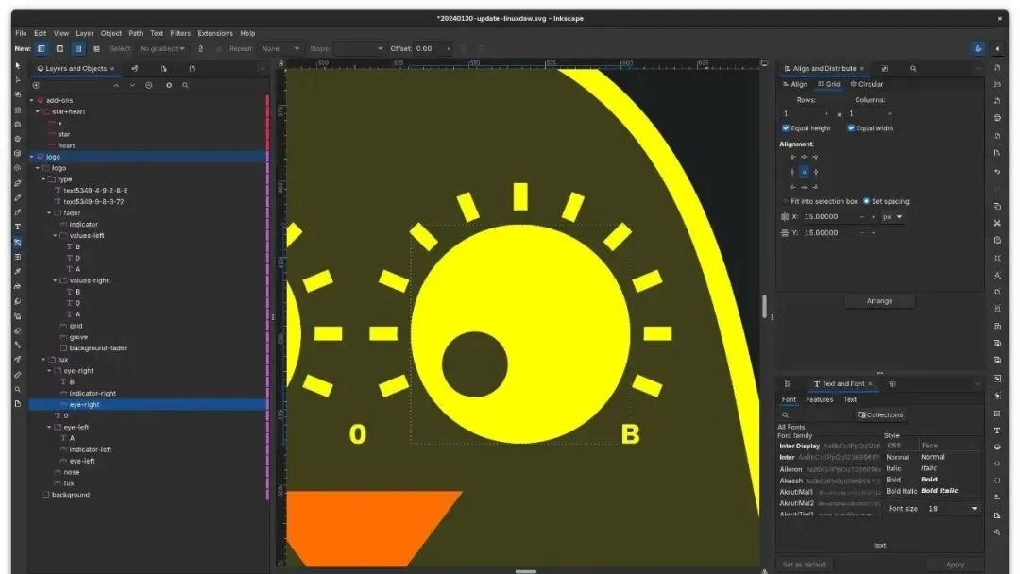Select the indicator-right layer item

coord(93,393)
